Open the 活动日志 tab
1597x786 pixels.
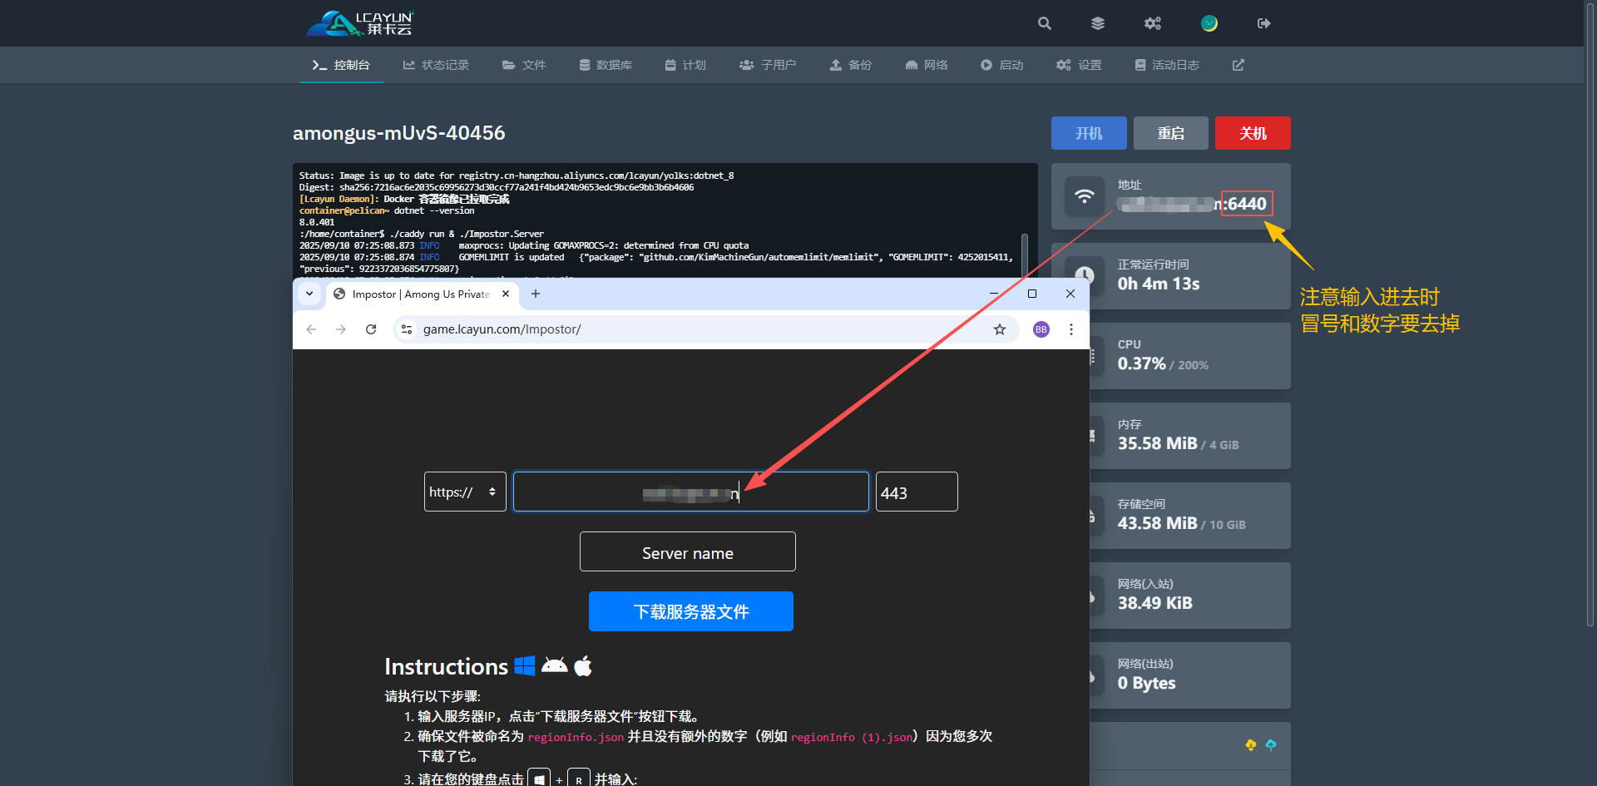1167,65
